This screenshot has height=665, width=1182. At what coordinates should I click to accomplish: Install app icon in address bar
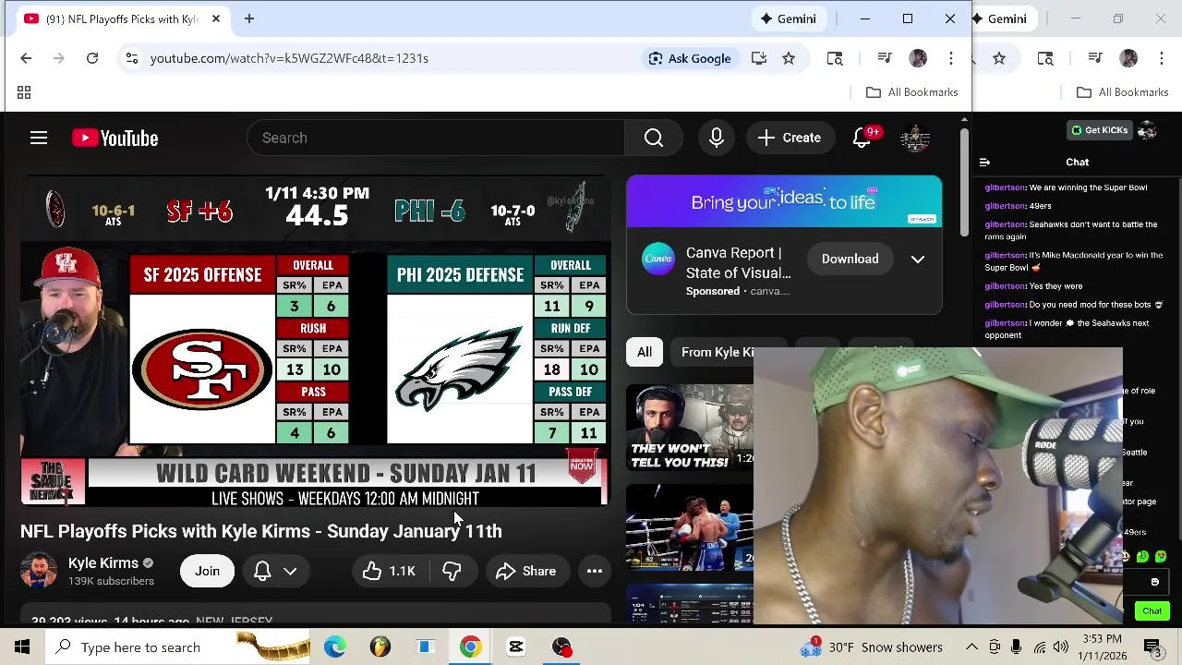tap(759, 58)
